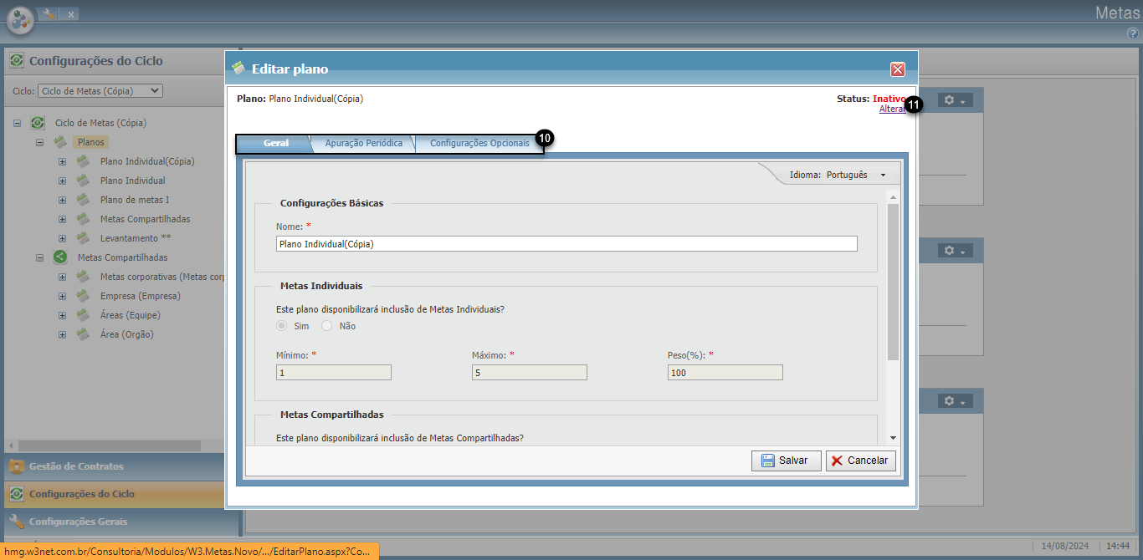Screen dimensions: 1143x560
Task: Open the middle gear options menu behind dialog
Action: pyautogui.click(x=955, y=251)
